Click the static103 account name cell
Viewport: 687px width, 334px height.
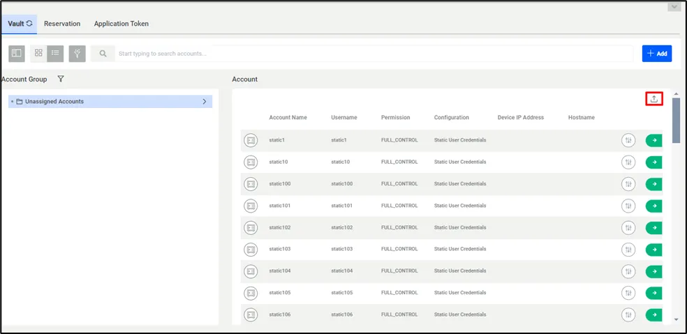point(280,249)
